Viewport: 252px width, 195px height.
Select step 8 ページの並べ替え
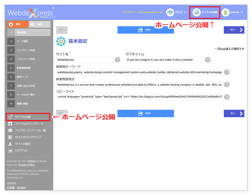coord(29,94)
